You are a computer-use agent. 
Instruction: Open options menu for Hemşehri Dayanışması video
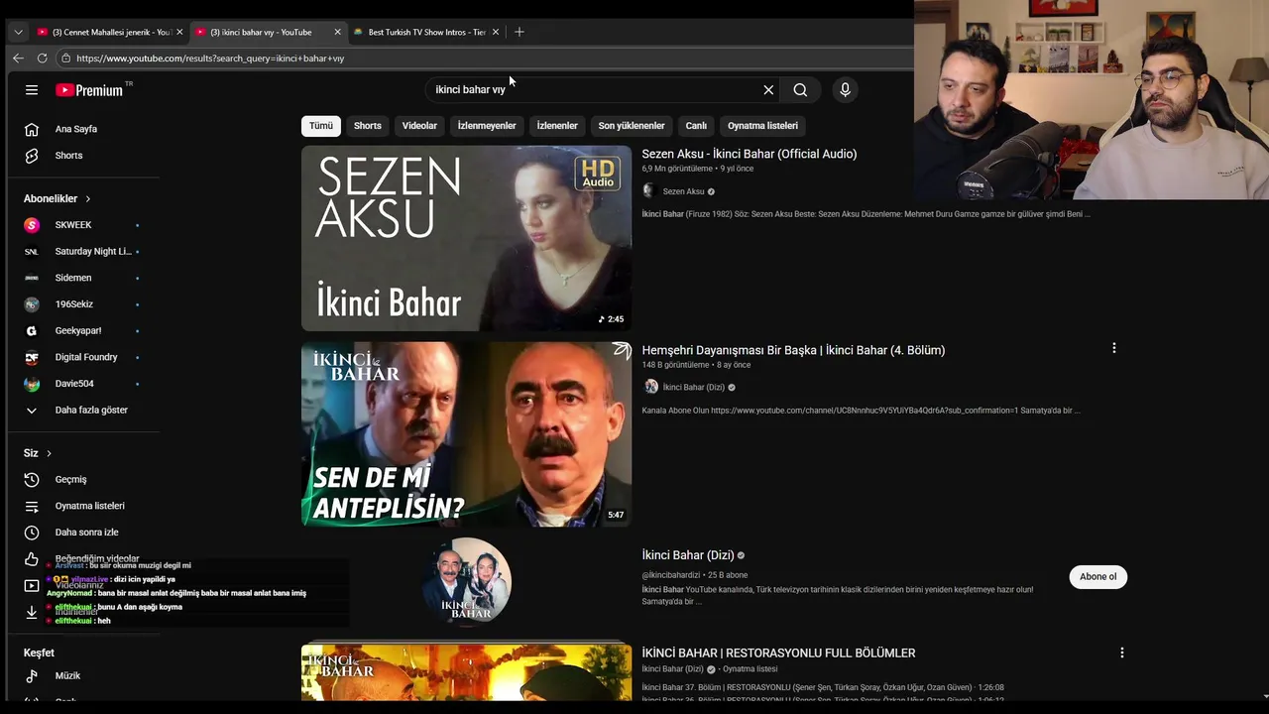pyautogui.click(x=1114, y=348)
